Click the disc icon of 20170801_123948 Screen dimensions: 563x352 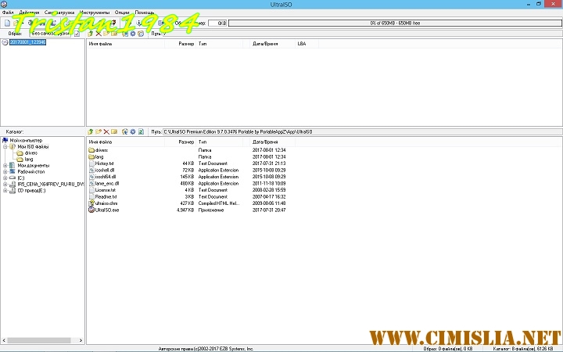(x=5, y=42)
